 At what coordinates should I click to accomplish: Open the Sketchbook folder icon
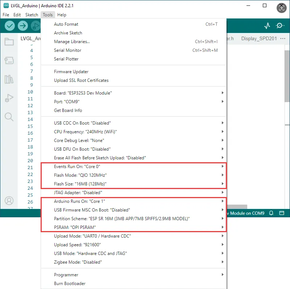click(9, 42)
